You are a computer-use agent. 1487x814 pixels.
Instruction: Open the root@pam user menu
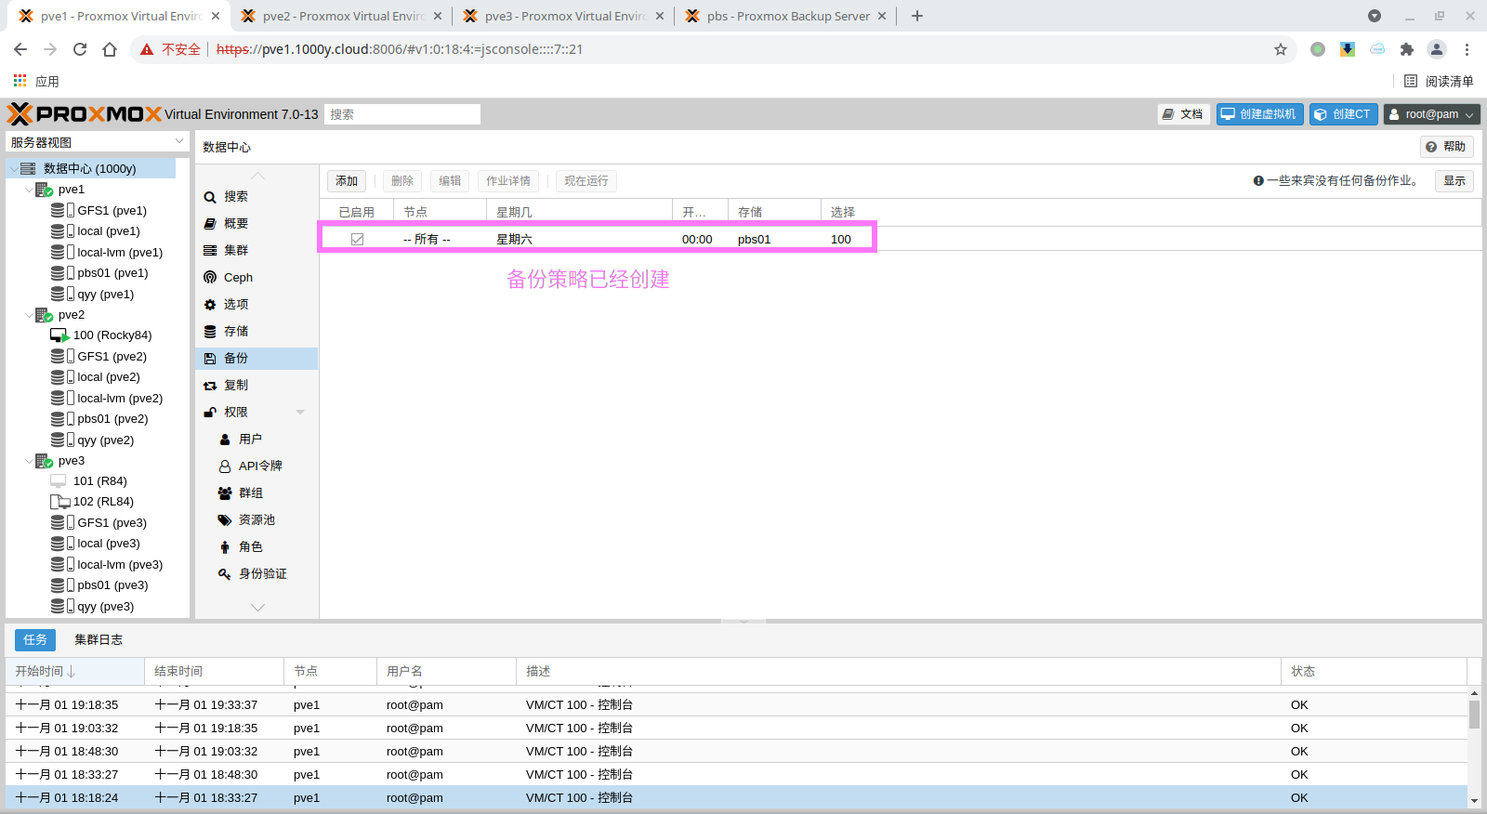click(x=1431, y=114)
